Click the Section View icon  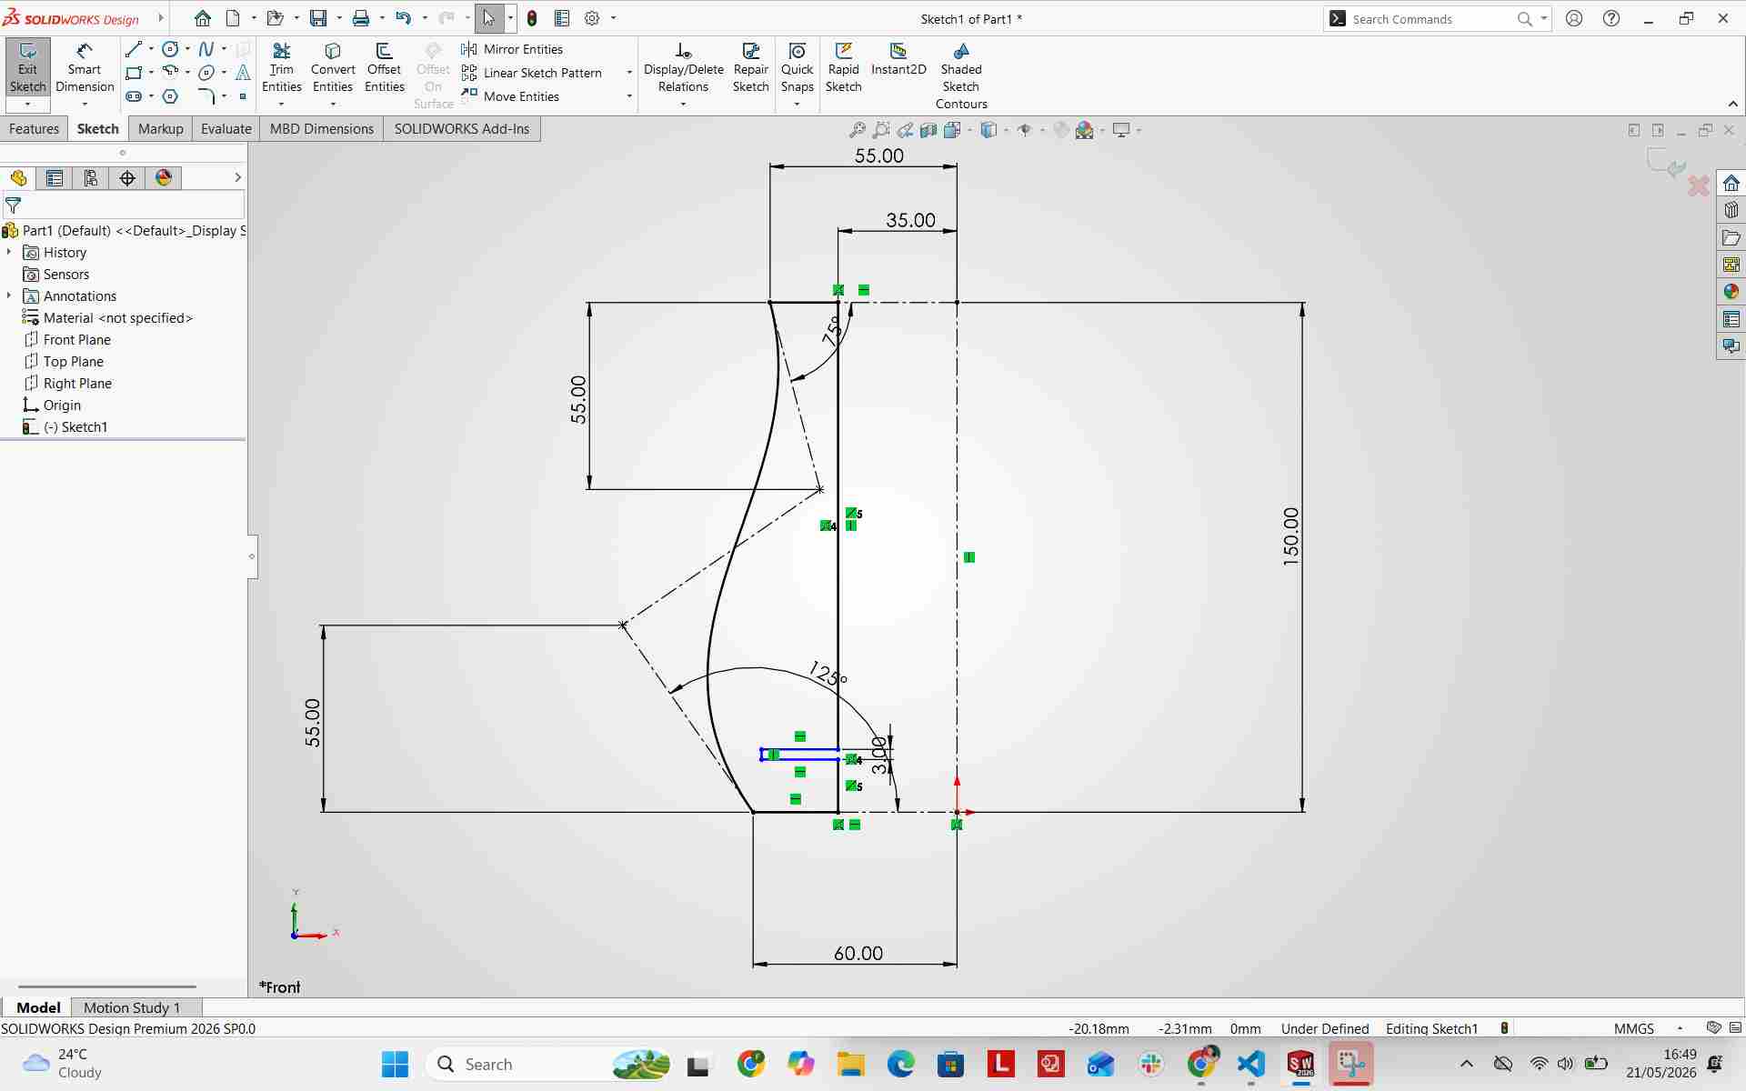click(x=928, y=130)
